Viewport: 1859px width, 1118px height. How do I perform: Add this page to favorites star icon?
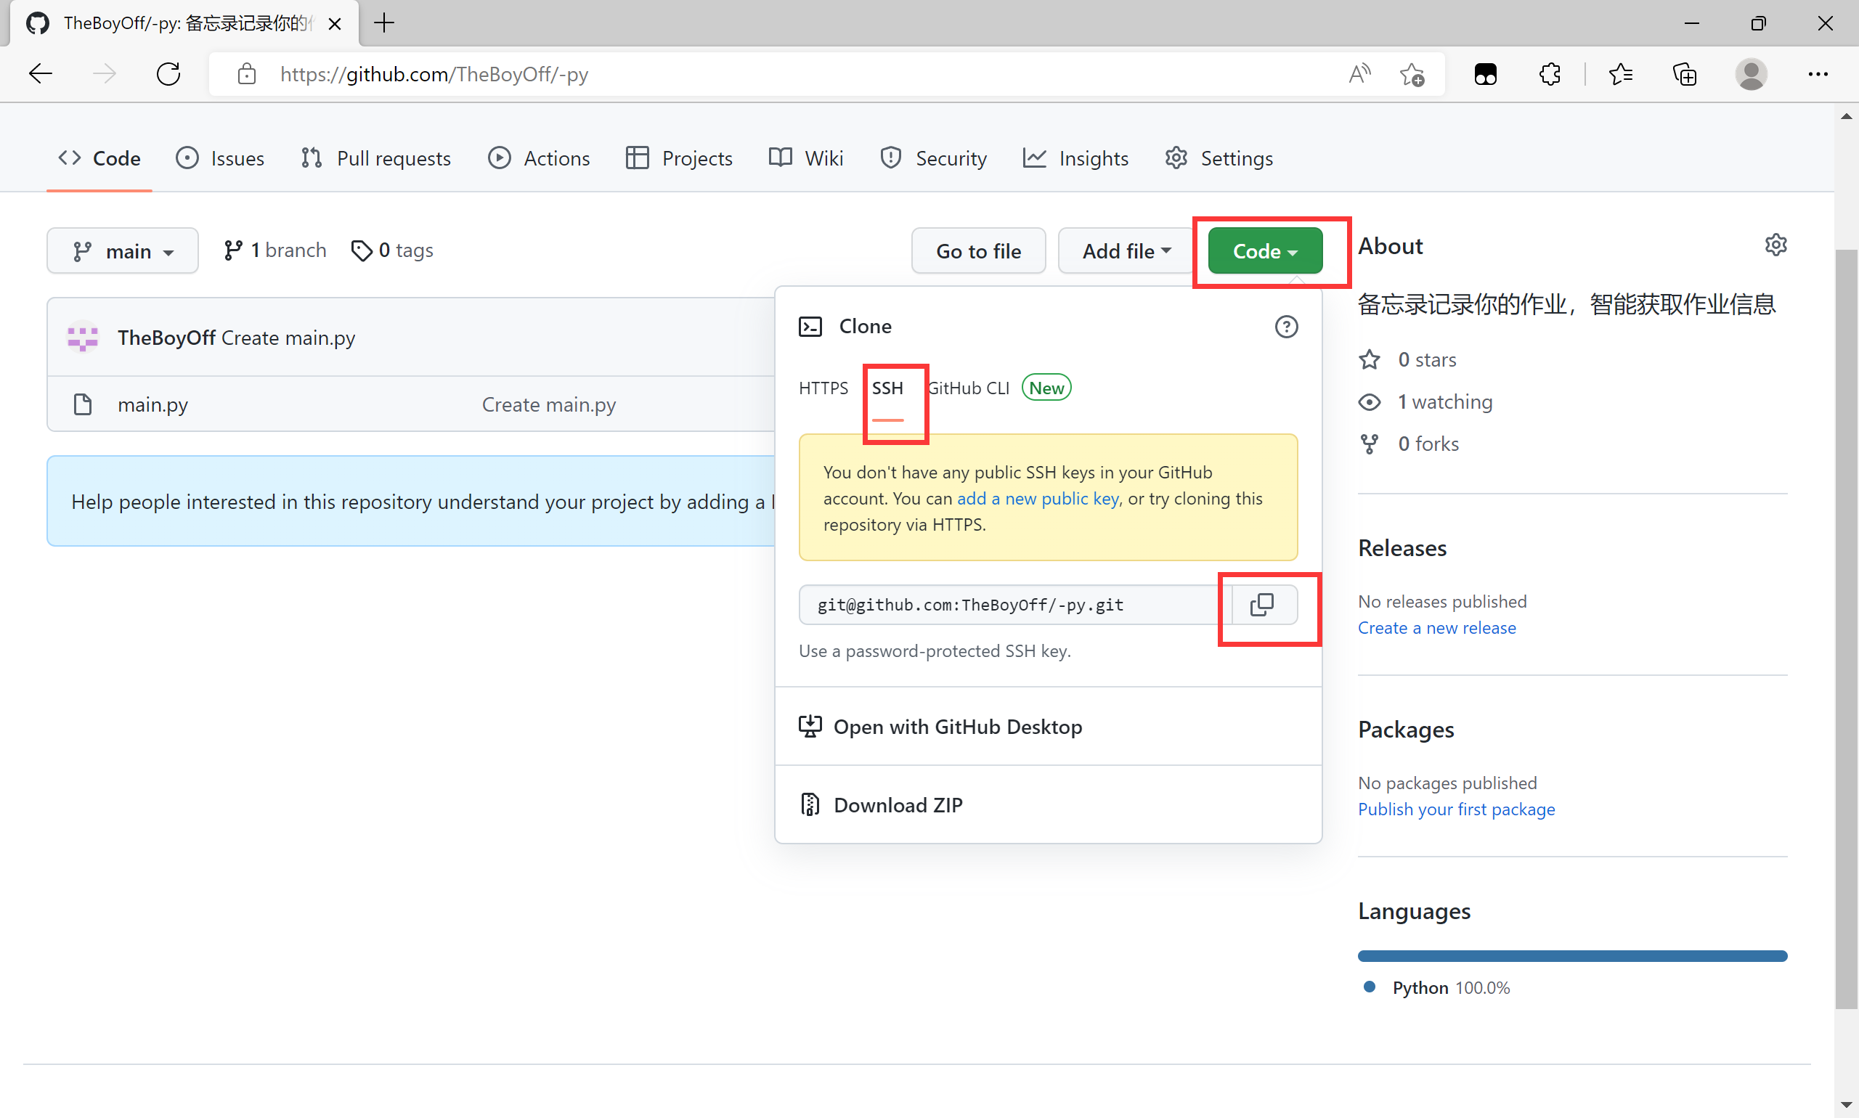coord(1412,74)
